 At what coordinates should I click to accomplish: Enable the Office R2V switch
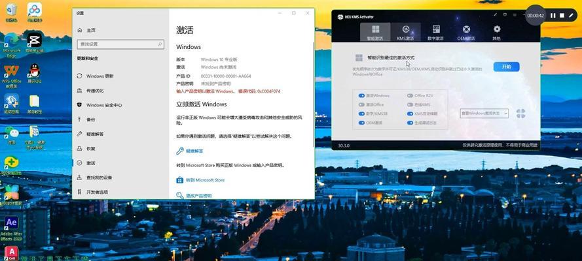pos(410,95)
